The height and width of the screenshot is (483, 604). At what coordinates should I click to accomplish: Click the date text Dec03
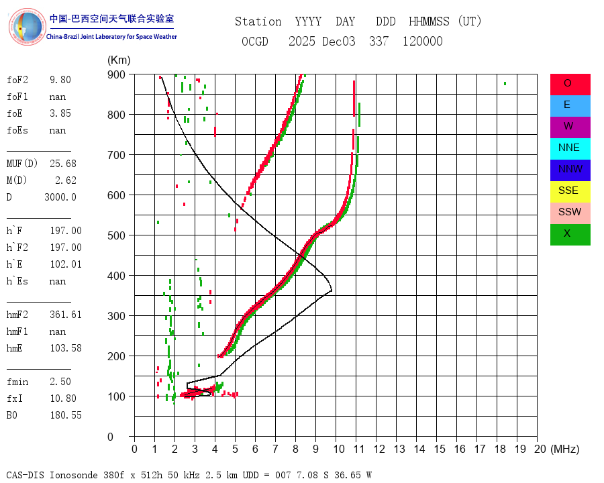[x=339, y=41]
